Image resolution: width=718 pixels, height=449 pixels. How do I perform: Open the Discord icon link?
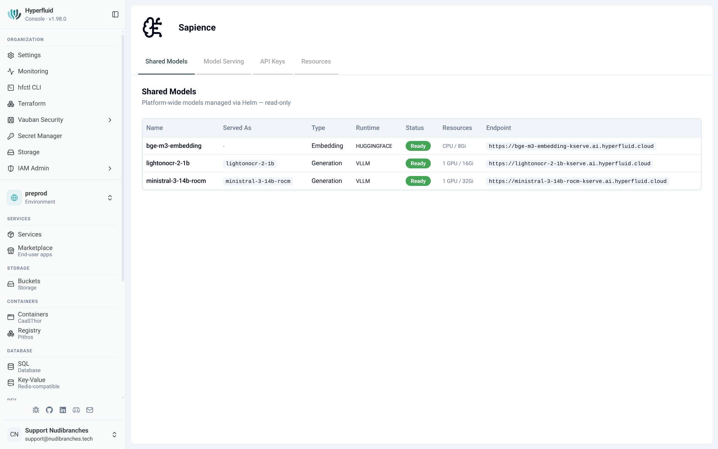(76, 410)
